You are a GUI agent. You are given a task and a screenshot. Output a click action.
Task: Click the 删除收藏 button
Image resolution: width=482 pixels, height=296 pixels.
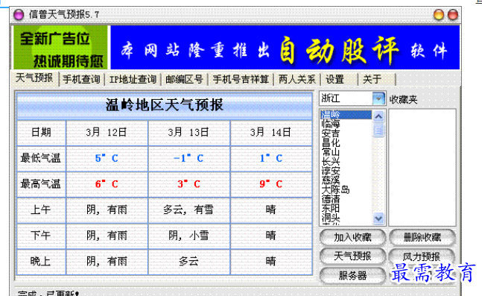(422, 237)
